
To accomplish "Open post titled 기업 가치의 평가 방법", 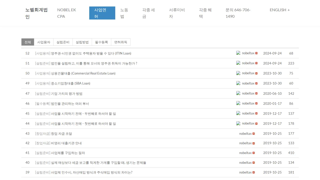I will click(x=67, y=93).
